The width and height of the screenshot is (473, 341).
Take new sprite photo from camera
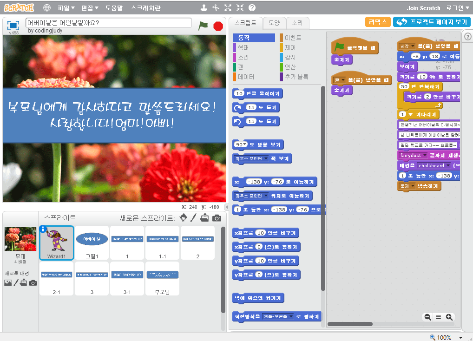[217, 218]
